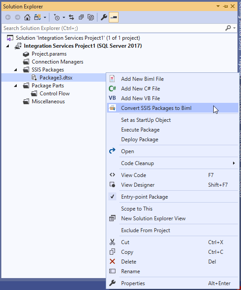The image size is (241, 290).
Task: Toggle the Entry-point Package checkmark
Action: pos(112,196)
